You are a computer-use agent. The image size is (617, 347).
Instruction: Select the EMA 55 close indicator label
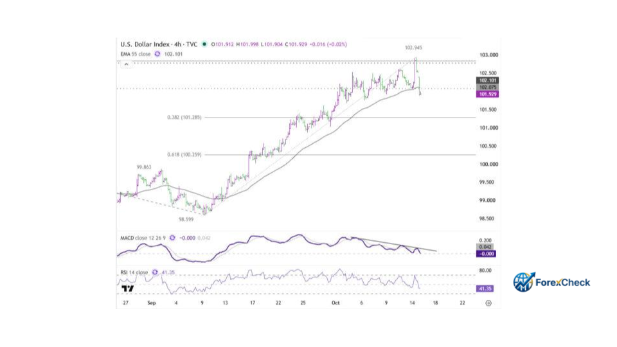(136, 54)
